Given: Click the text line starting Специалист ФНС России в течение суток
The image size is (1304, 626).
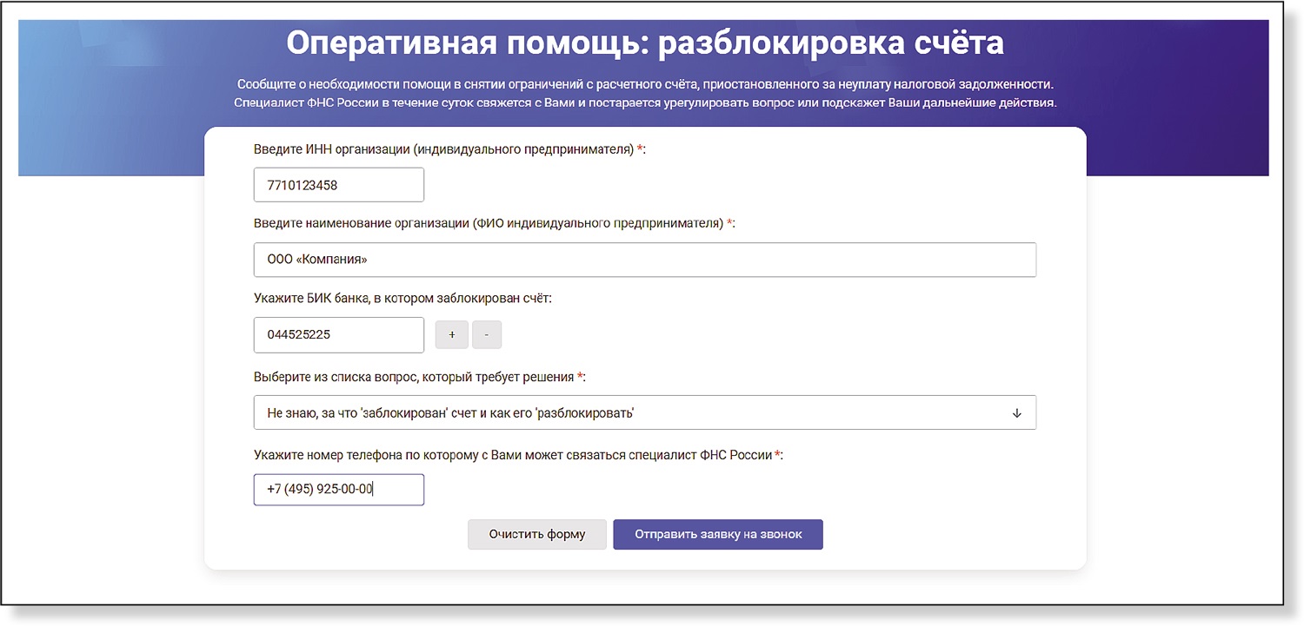Looking at the screenshot, I should pos(645,102).
